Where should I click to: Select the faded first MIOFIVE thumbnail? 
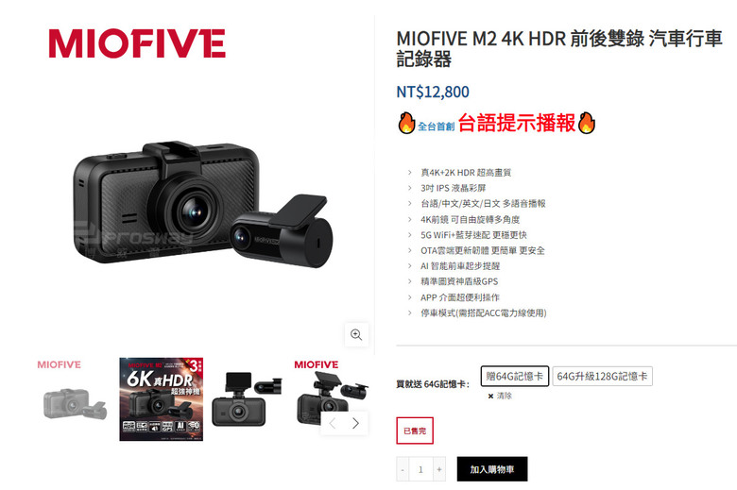click(73, 399)
